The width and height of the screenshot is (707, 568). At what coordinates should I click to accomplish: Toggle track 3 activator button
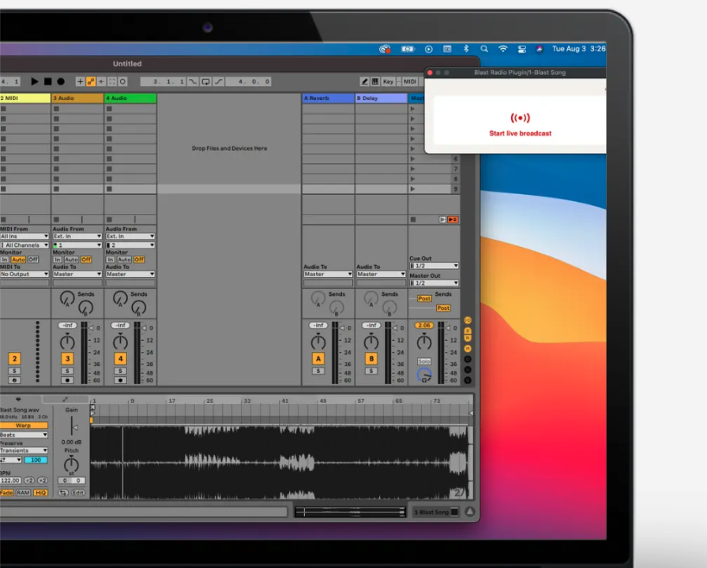click(x=67, y=358)
